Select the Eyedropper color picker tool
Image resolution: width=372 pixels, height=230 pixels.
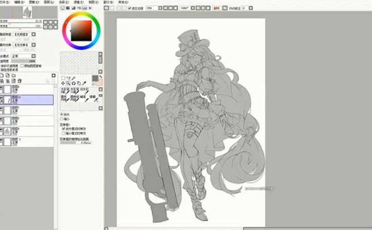85,83
